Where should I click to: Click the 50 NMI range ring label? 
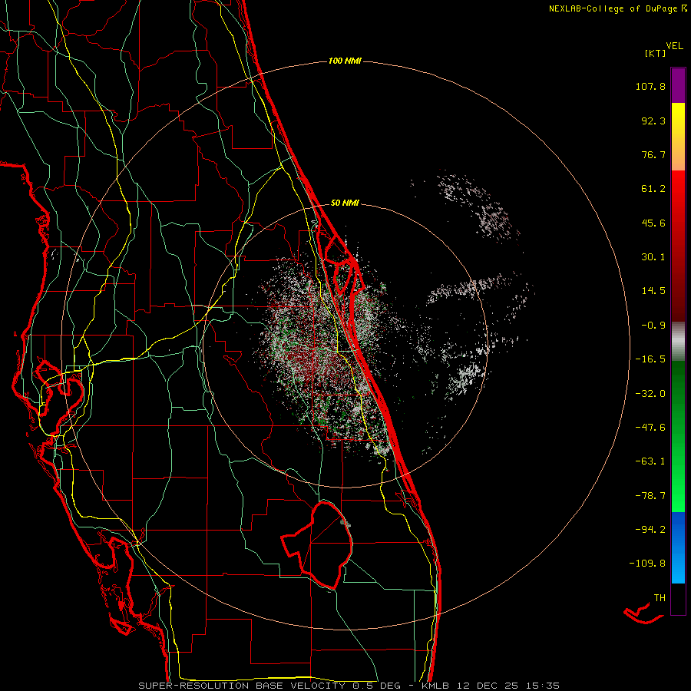pos(345,203)
